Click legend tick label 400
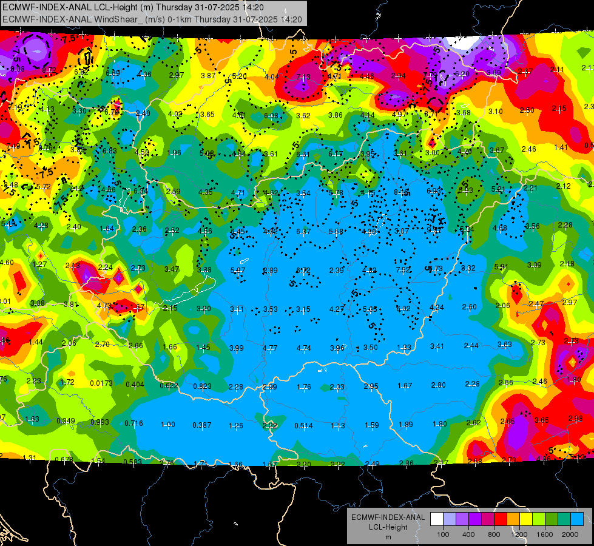 (468, 534)
